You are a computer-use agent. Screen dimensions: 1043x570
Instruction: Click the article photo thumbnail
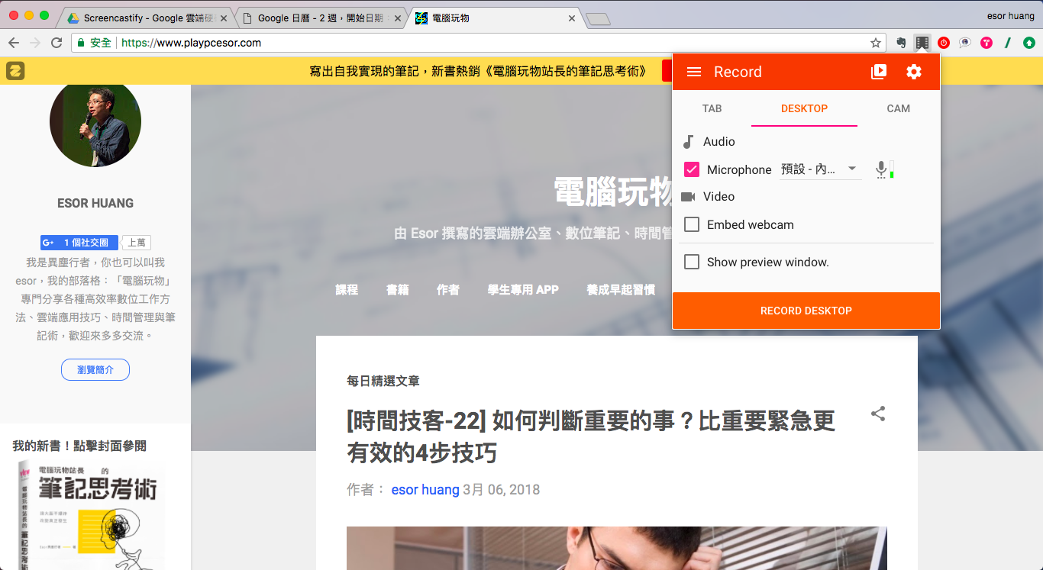[x=617, y=548]
